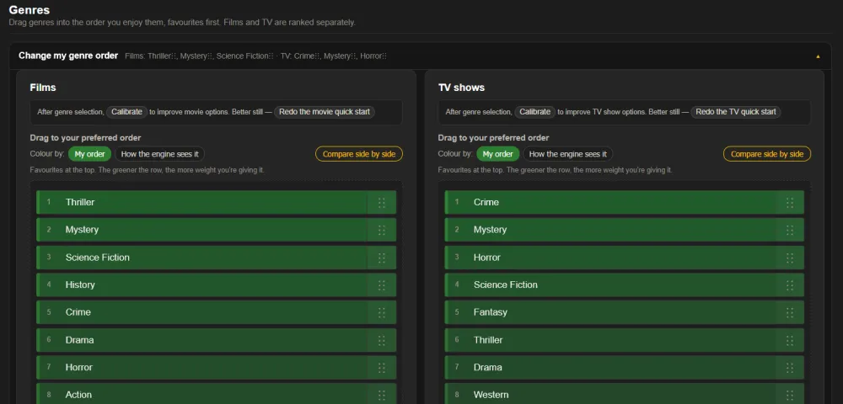Select the Crime row in TV shows list
Viewport: 843px width, 404px height.
tap(624, 202)
